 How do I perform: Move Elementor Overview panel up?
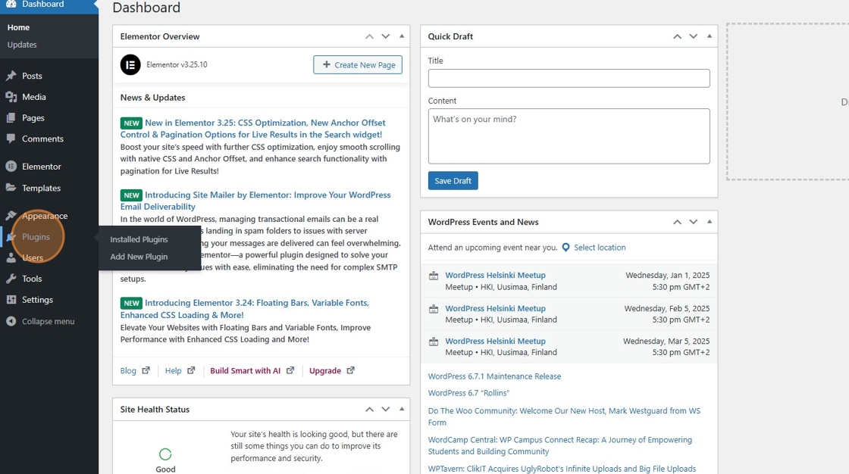coord(369,36)
